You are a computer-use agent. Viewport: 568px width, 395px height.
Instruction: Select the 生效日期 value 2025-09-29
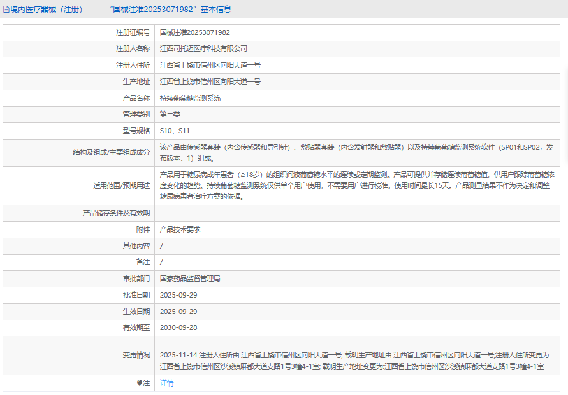tap(178, 312)
